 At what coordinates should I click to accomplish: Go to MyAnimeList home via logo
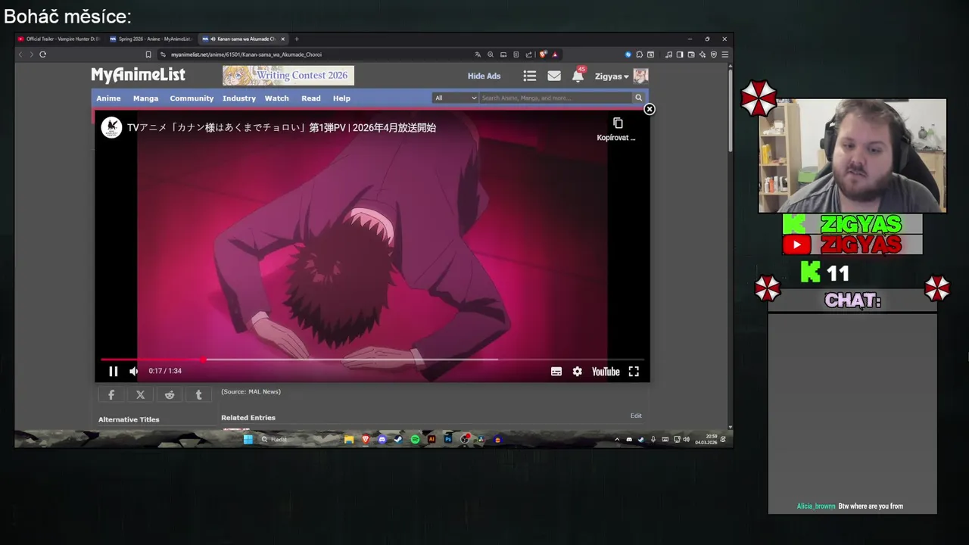point(138,75)
